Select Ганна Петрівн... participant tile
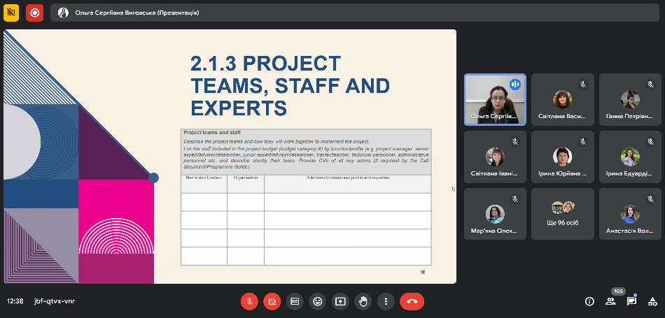 (x=630, y=99)
